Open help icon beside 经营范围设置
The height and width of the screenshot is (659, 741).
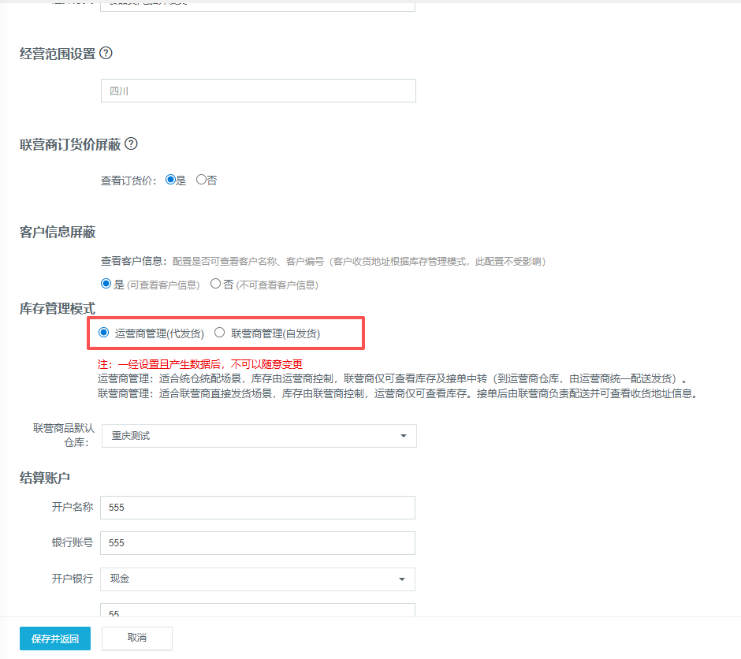[106, 53]
